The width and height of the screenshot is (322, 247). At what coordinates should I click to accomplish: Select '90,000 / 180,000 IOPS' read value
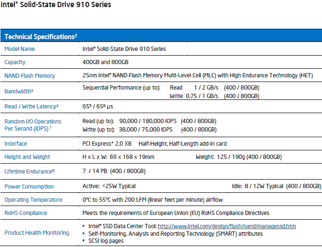pyautogui.click(x=148, y=121)
